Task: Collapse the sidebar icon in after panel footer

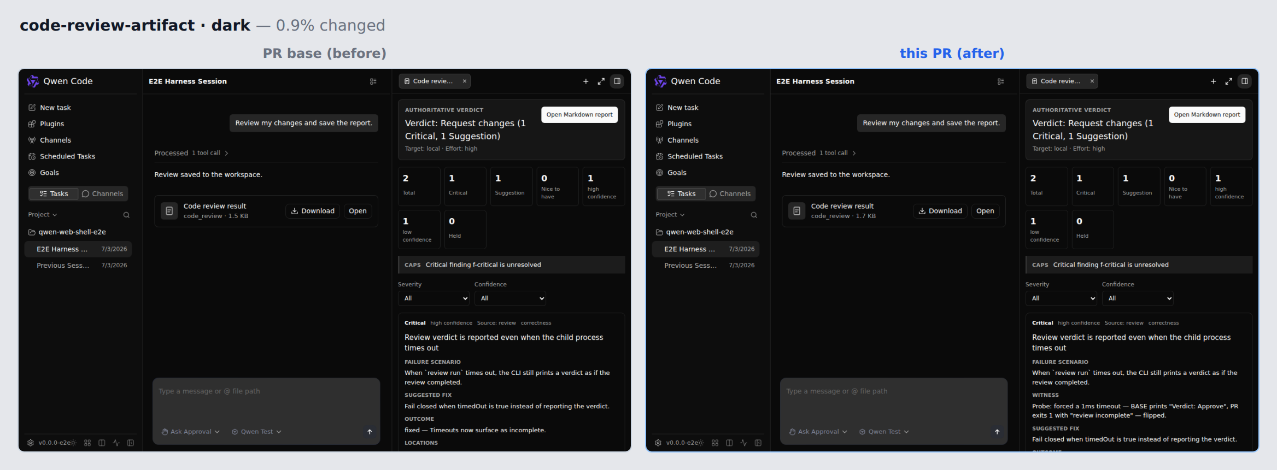Action: click(758, 443)
